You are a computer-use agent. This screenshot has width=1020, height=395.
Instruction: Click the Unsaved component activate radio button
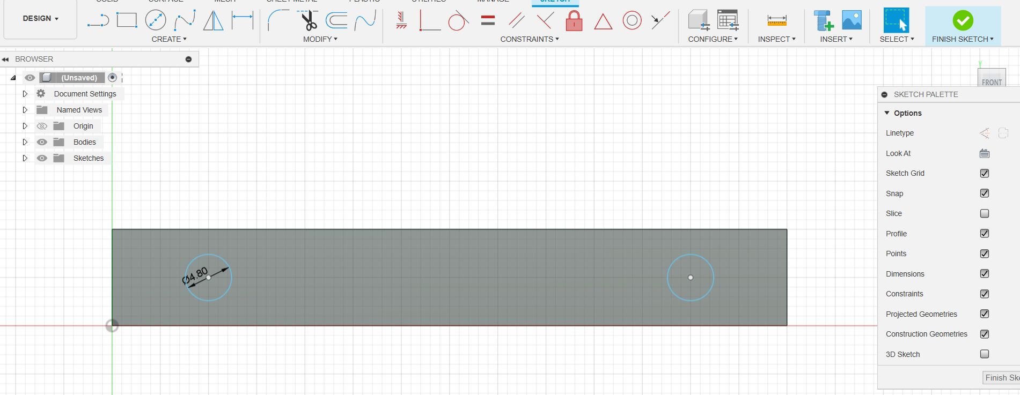[112, 78]
